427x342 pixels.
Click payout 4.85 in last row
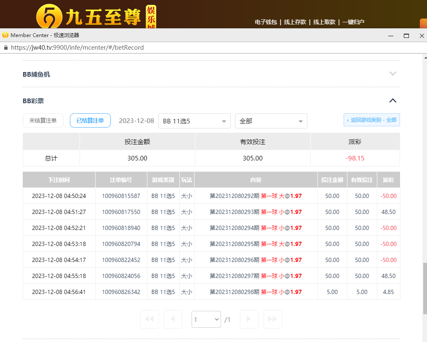coord(388,292)
